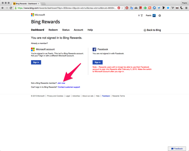Click the blue Feedback link in footer

tap(106, 96)
